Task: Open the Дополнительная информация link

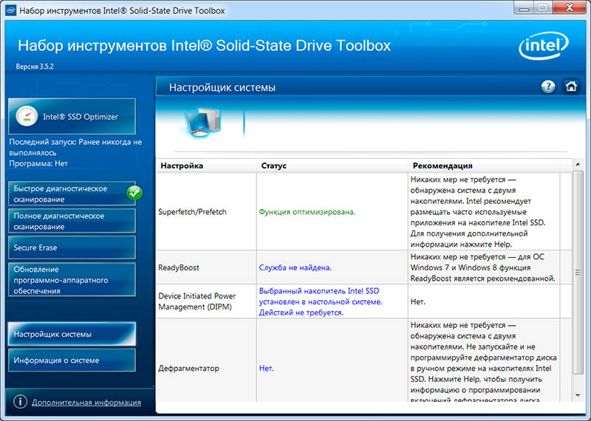Action: [86, 402]
